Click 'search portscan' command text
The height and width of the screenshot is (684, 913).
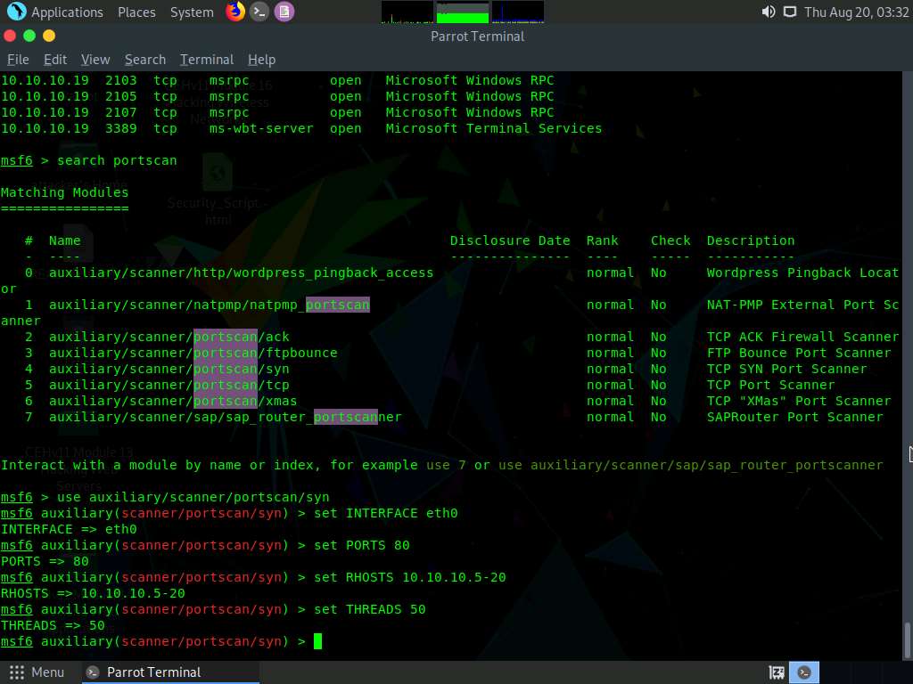117,160
